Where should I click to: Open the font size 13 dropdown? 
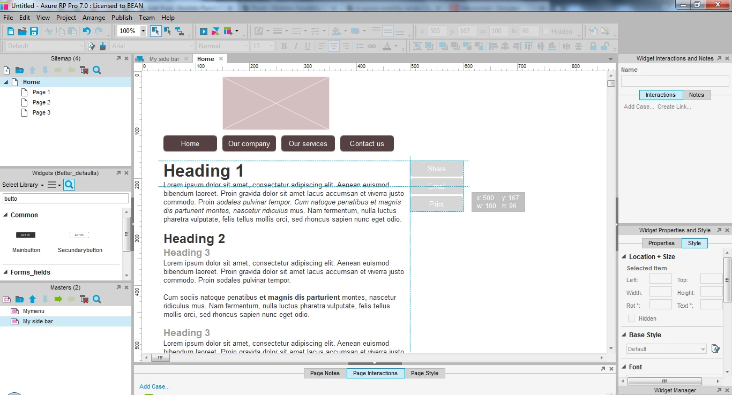pyautogui.click(x=272, y=46)
